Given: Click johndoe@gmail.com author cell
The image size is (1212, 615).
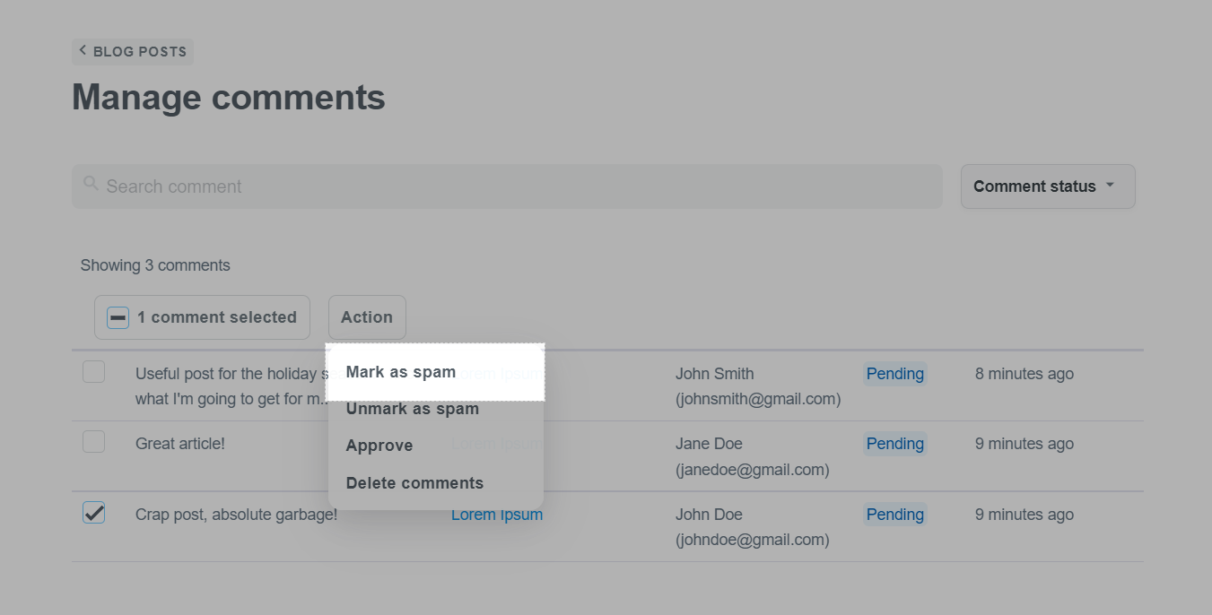Looking at the screenshot, I should point(753,527).
